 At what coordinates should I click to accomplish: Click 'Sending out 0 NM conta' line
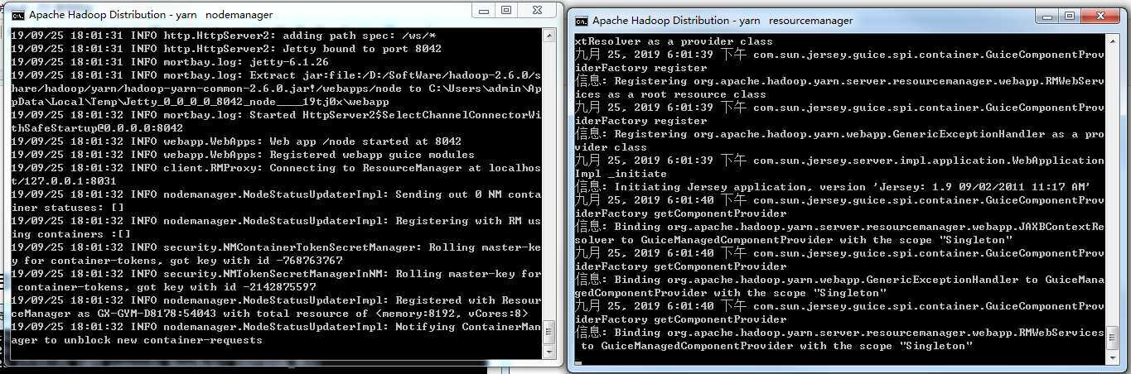[276, 194]
